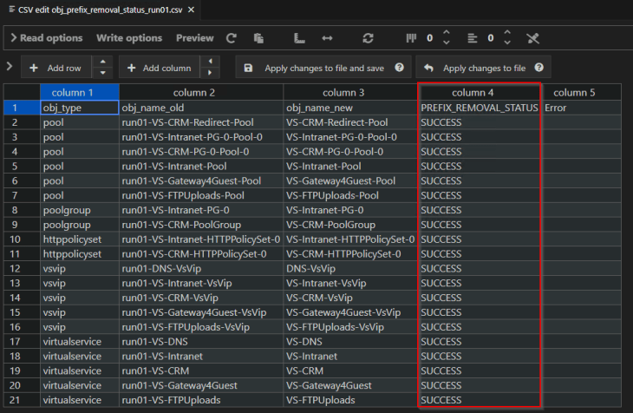The height and width of the screenshot is (413, 633).
Task: Open the Preview panel
Action: coord(194,38)
